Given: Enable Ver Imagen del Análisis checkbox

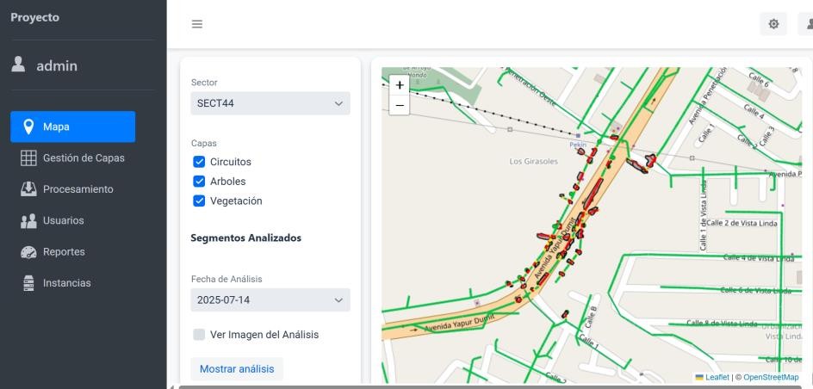Looking at the screenshot, I should pos(199,335).
